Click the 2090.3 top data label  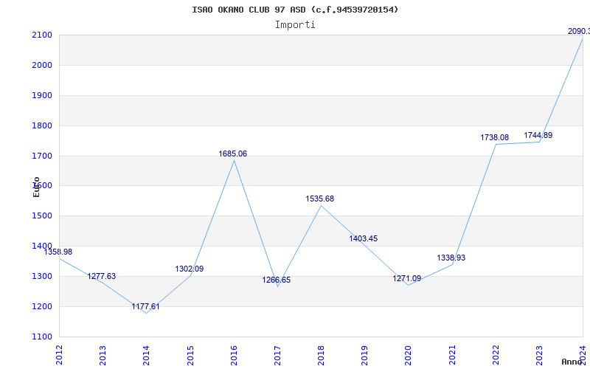click(x=579, y=31)
